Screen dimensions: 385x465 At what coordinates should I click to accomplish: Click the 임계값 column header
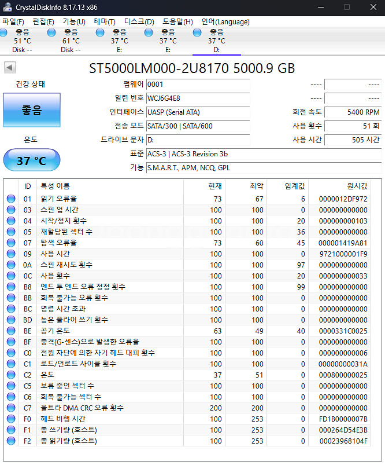tap(287, 186)
